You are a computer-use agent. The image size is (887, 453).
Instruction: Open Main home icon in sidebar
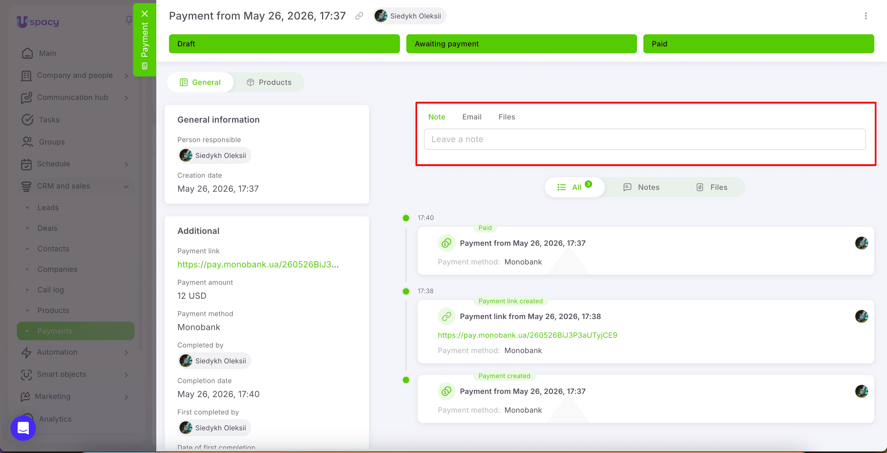(27, 53)
